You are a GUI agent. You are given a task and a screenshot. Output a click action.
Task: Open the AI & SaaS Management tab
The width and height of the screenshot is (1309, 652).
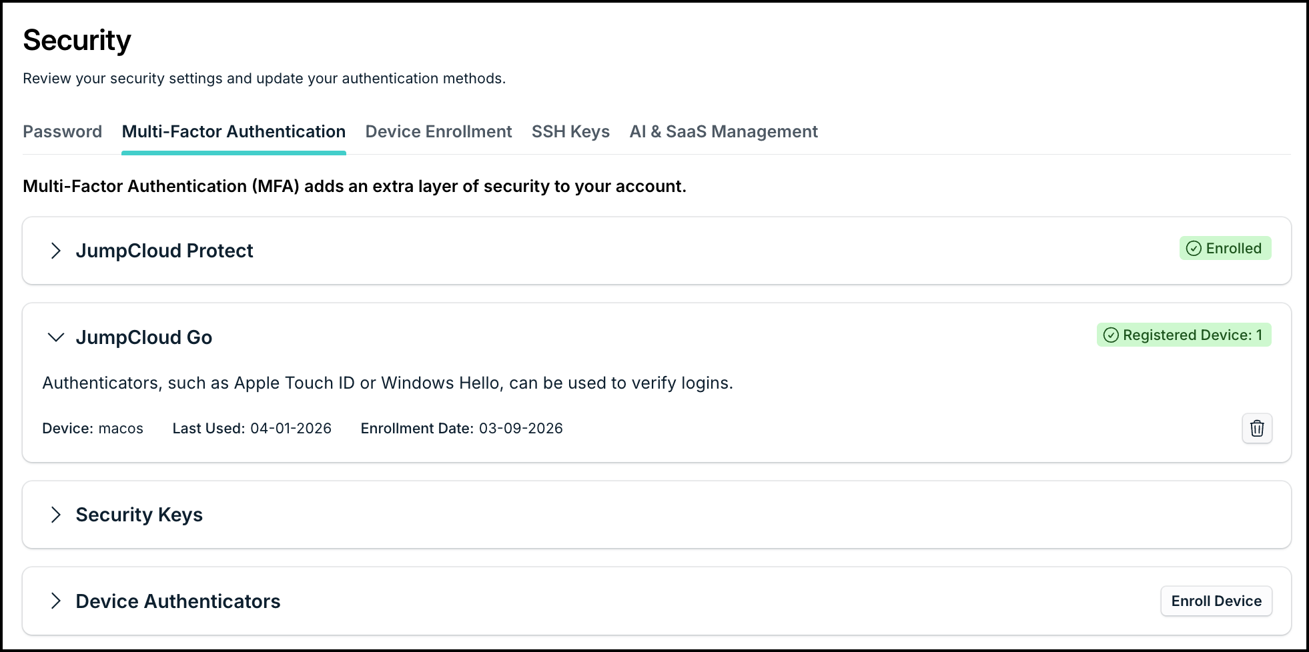(x=723, y=131)
